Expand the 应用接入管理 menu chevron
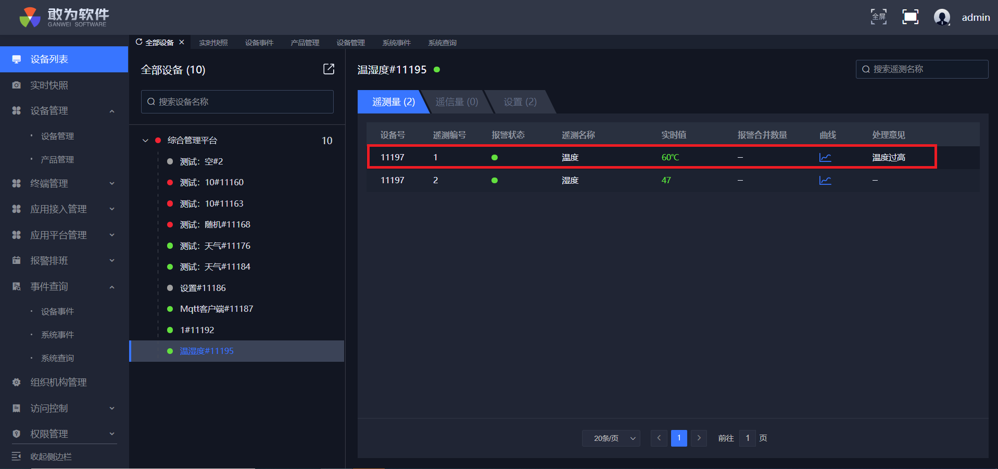998x469 pixels. tap(112, 209)
